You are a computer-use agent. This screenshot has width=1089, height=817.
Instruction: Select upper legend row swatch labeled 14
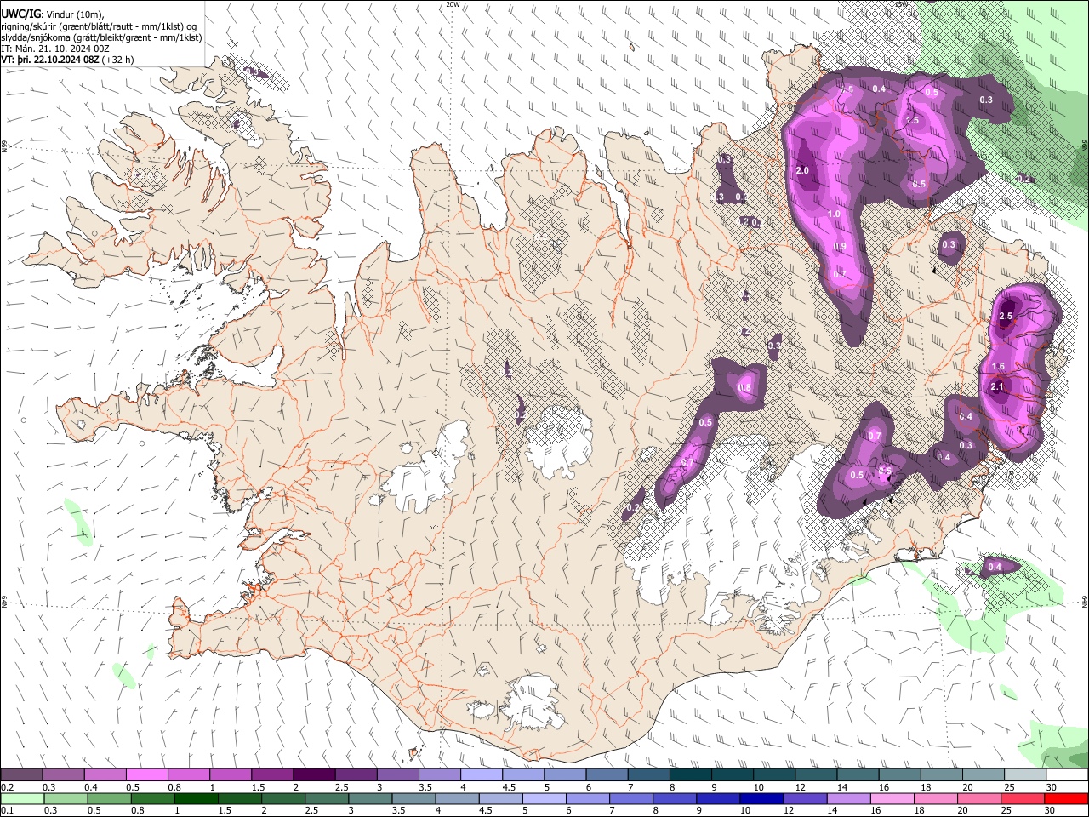[x=858, y=774]
